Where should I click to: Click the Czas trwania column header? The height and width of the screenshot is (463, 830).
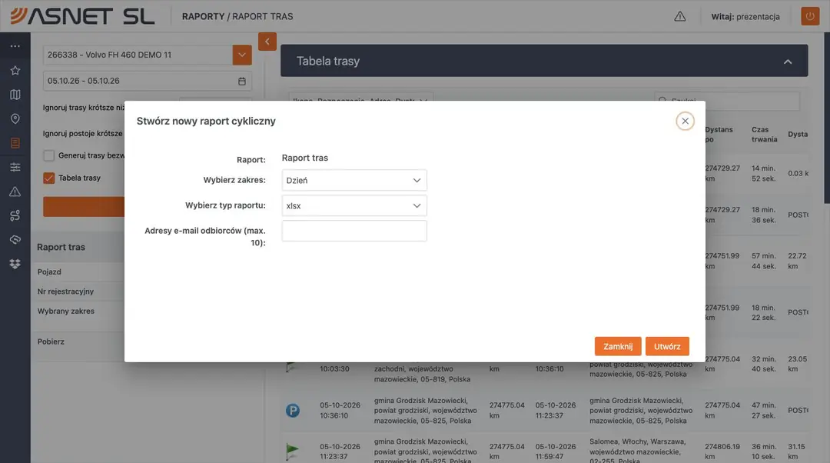[765, 134]
